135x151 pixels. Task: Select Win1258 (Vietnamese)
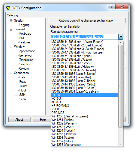pyautogui.click(x=84, y=145)
